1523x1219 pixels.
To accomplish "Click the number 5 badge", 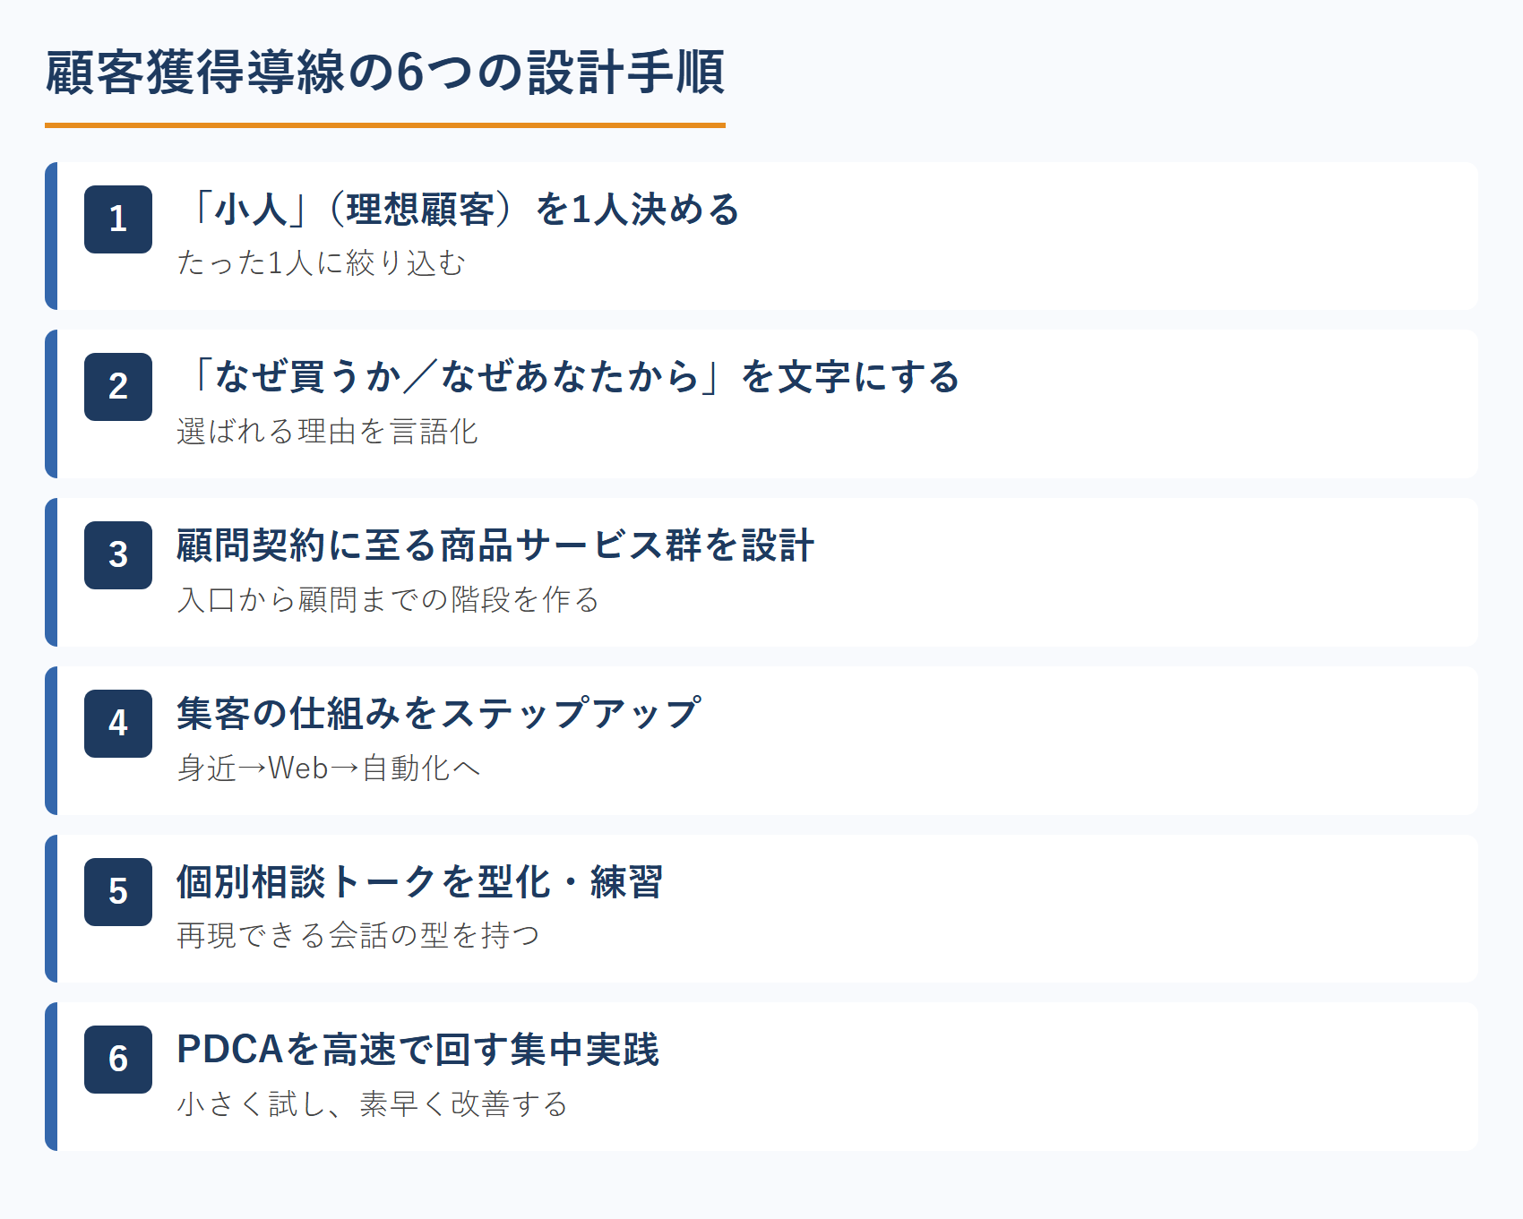I will coord(118,892).
